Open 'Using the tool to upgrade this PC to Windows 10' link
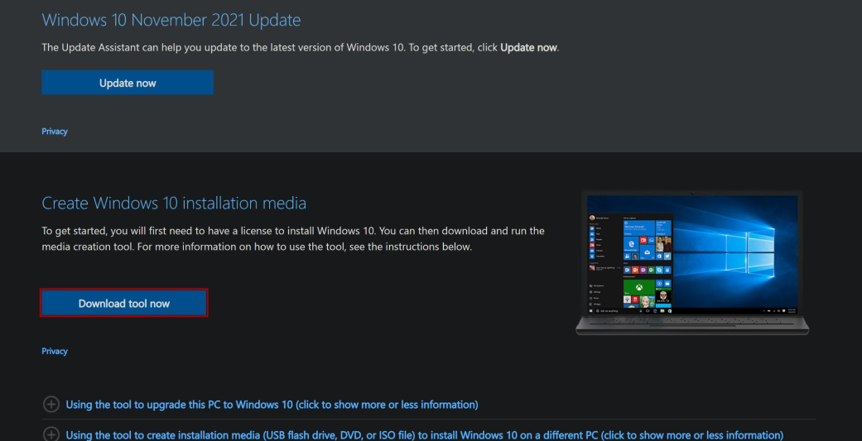Viewport: 862px width, 441px height. coord(272,405)
